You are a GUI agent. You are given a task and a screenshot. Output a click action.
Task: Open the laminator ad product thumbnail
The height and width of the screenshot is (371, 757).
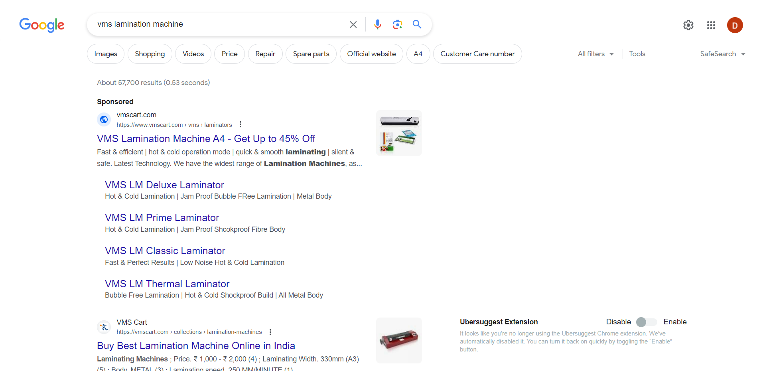399,133
